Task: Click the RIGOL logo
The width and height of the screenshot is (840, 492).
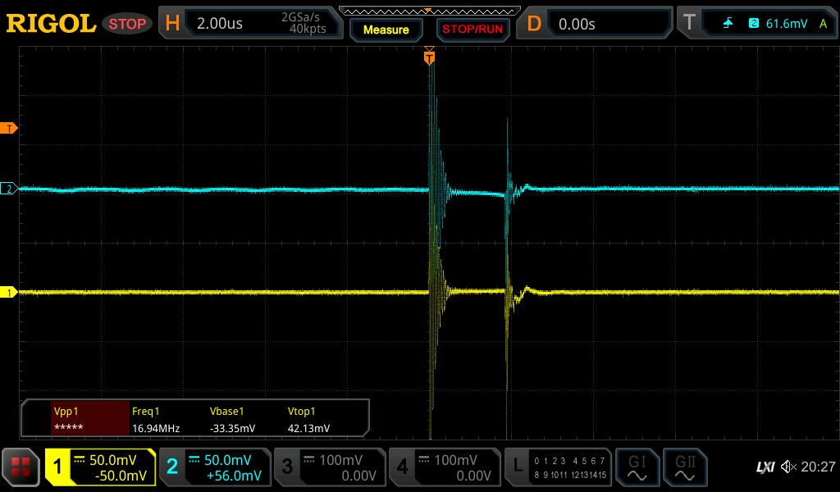Action: click(x=51, y=24)
